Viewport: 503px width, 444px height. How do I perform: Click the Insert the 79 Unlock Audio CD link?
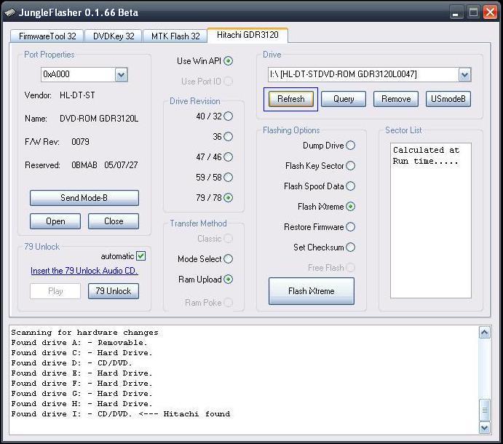pyautogui.click(x=84, y=271)
